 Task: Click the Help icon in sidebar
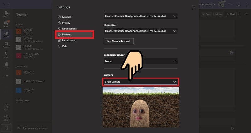pos(6,118)
